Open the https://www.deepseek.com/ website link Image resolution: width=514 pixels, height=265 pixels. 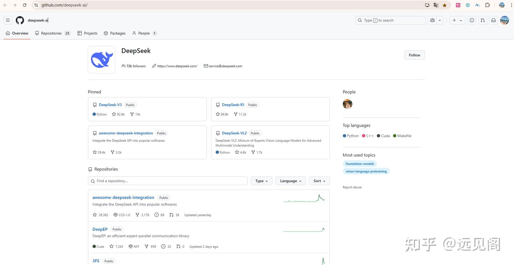pos(177,66)
